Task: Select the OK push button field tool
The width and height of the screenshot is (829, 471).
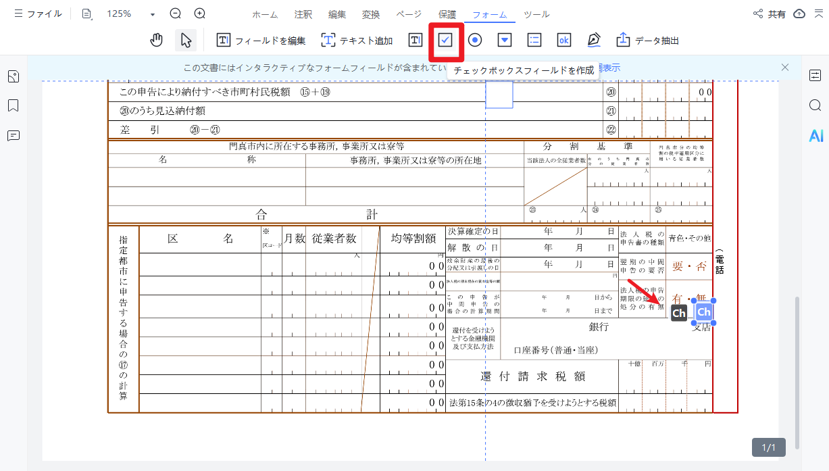Action: (563, 40)
